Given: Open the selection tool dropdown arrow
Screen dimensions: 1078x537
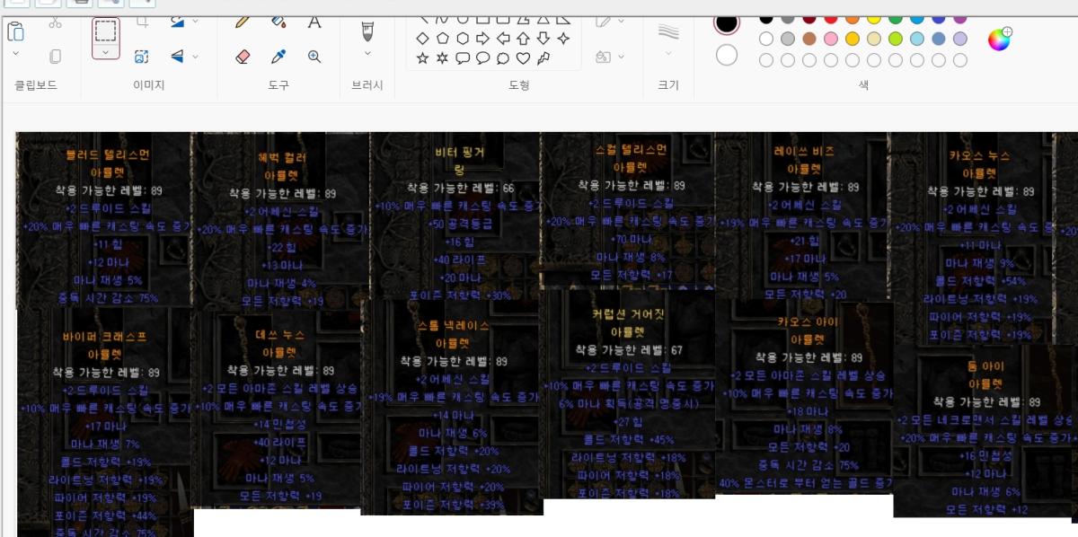Looking at the screenshot, I should point(105,53).
